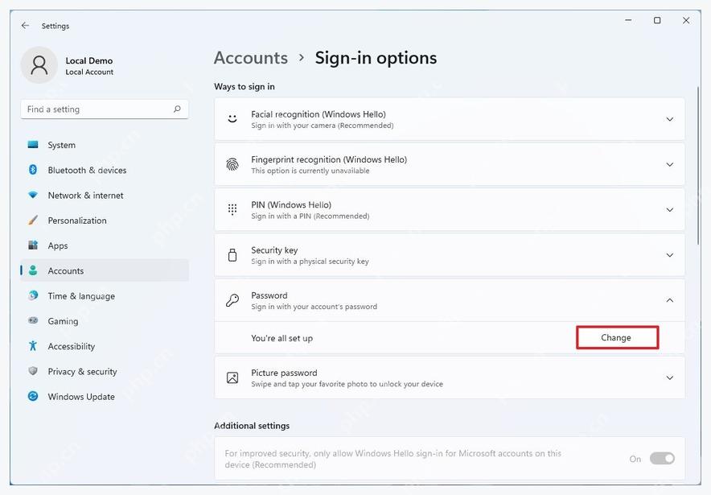711x495 pixels.
Task: Click the Picture password image icon
Action: click(232, 377)
